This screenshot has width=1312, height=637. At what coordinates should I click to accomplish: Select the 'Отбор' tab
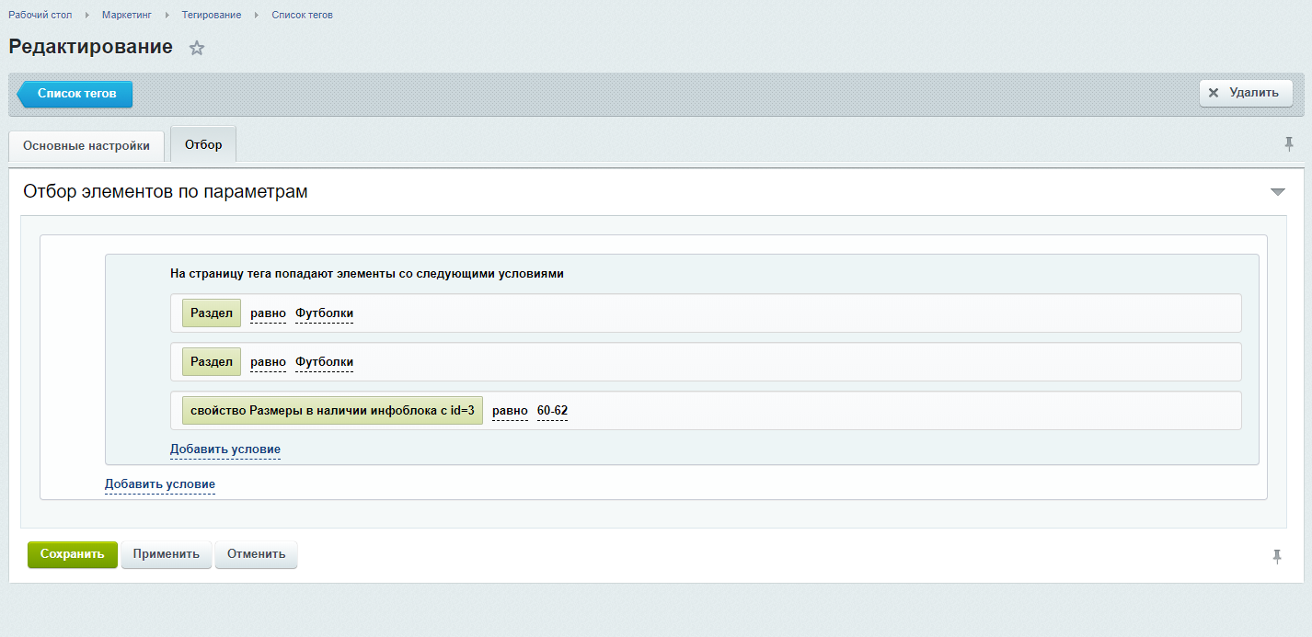(203, 145)
